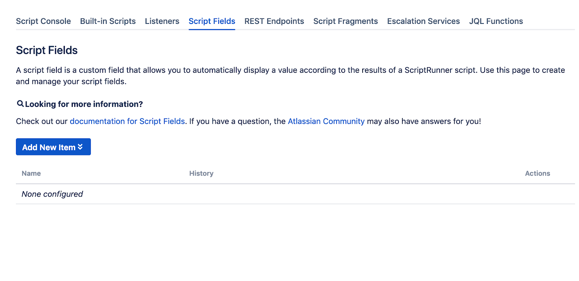Open the Escalation Services tab
Image resolution: width=579 pixels, height=281 pixels.
click(x=423, y=21)
